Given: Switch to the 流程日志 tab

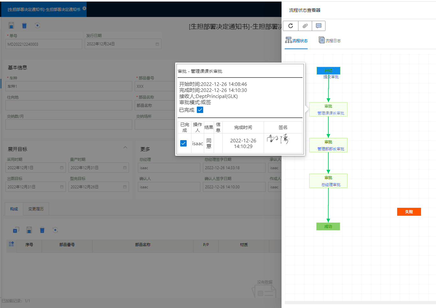Looking at the screenshot, I should click(330, 41).
